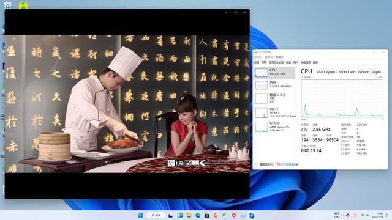Open Microsoft Store from the taskbar

click(x=207, y=215)
